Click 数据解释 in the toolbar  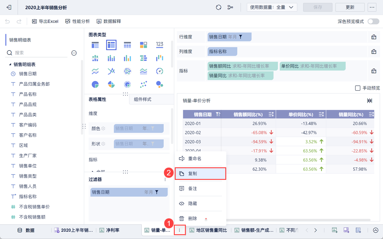(x=109, y=22)
